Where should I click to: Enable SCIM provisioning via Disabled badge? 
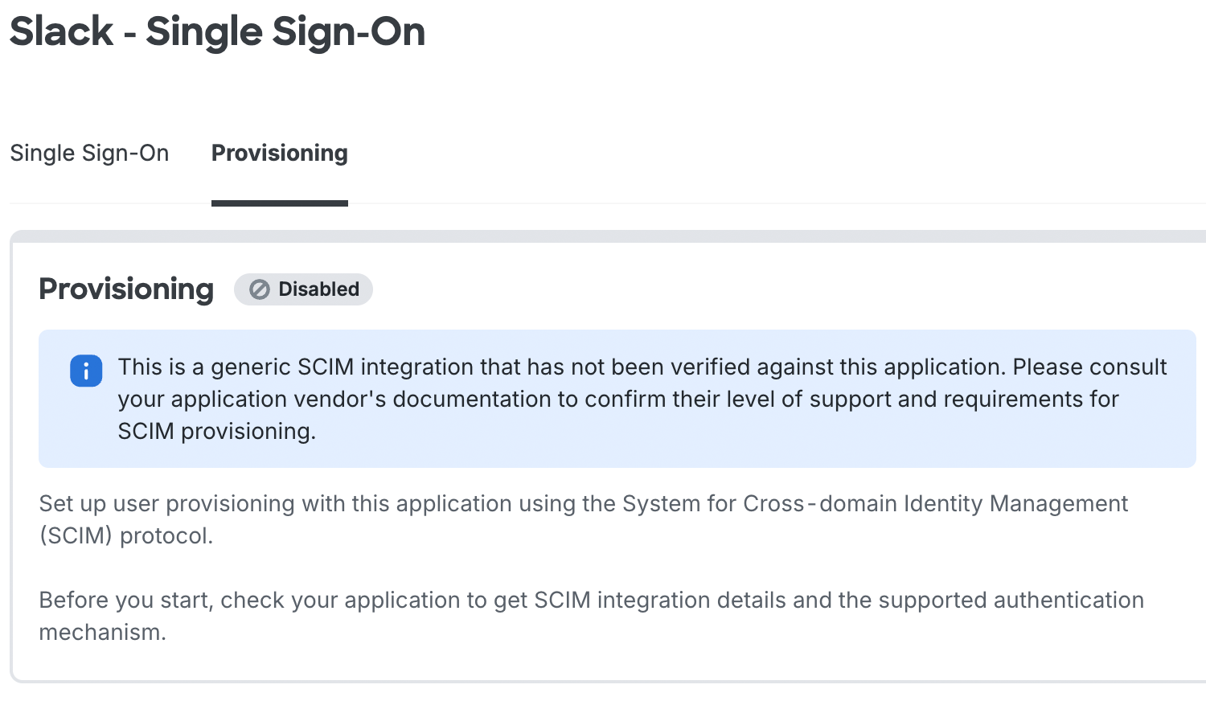click(x=303, y=289)
